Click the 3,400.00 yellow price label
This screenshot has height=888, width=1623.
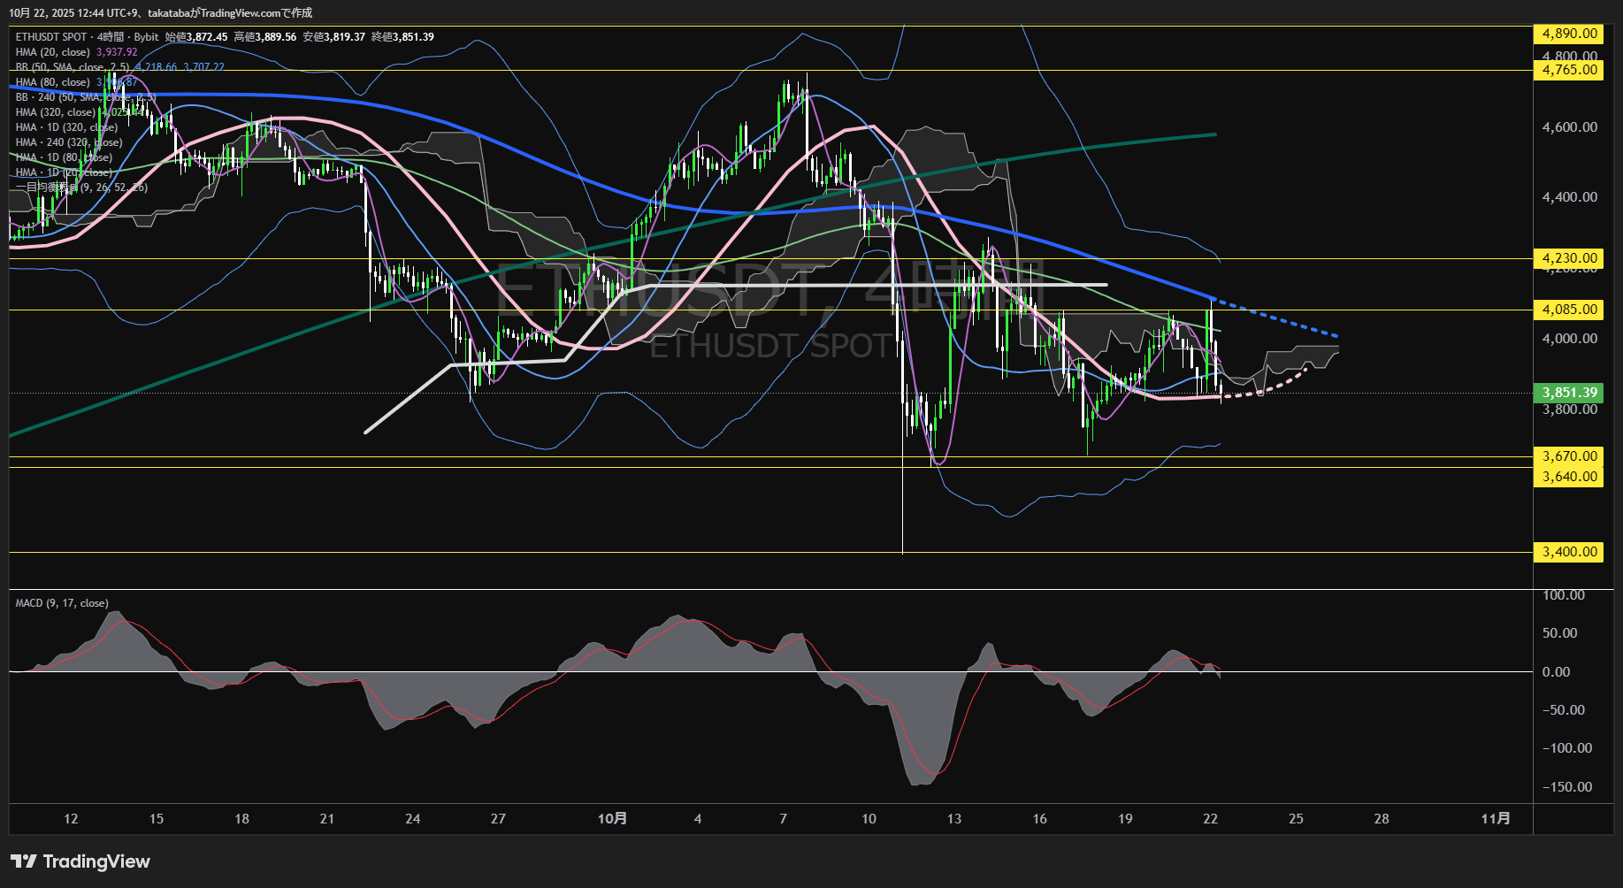point(1569,552)
